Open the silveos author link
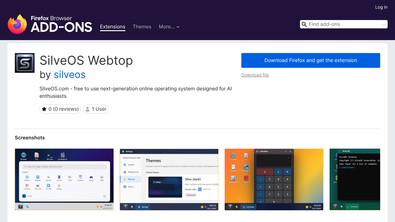The width and height of the screenshot is (395, 222). pyautogui.click(x=70, y=75)
